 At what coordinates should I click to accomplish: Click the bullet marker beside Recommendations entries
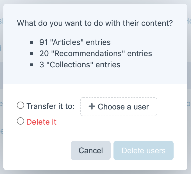pyautogui.click(x=32, y=54)
